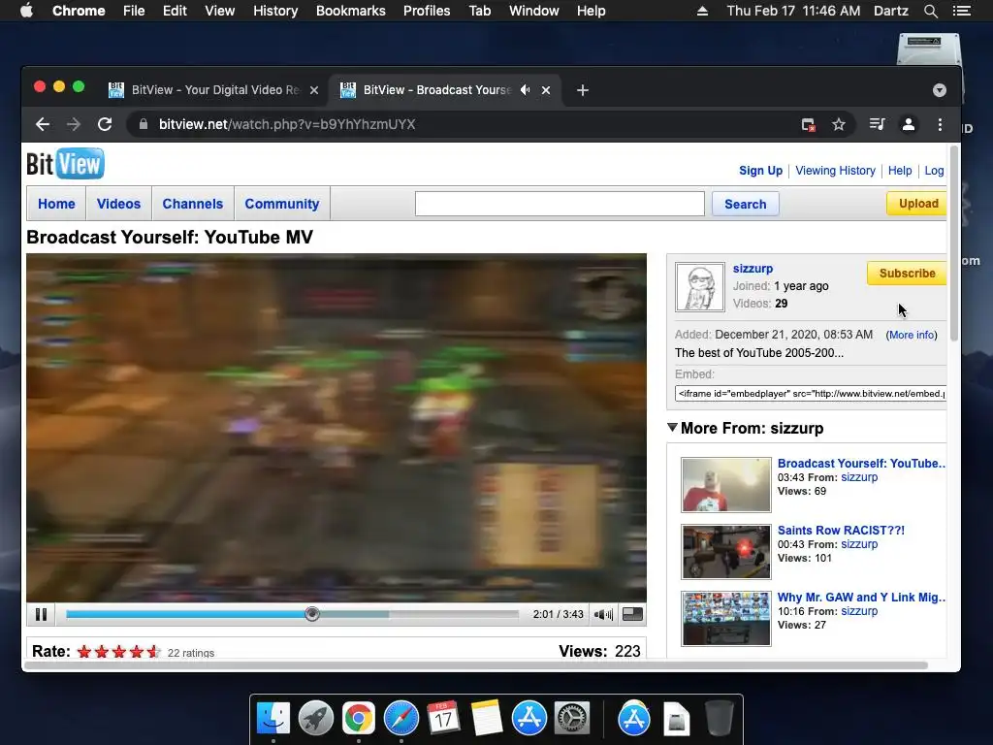Click the yellow Upload button
The height and width of the screenshot is (745, 993).
coord(917,204)
